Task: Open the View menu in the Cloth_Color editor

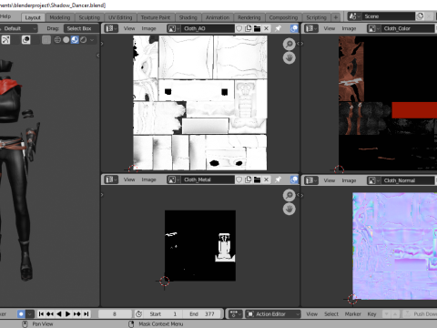Action: point(330,28)
